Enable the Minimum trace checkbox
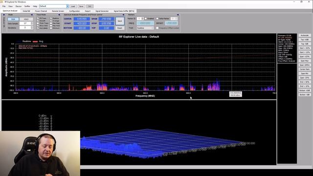 tap(51, 28)
